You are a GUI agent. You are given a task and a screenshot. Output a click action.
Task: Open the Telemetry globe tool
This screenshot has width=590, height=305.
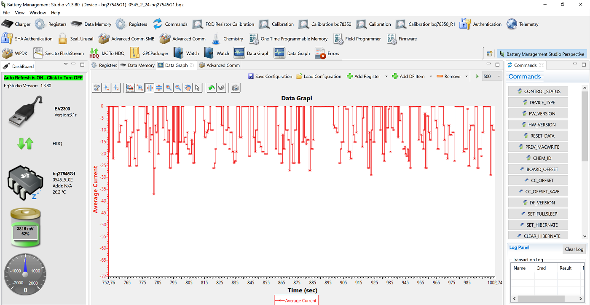click(523, 24)
